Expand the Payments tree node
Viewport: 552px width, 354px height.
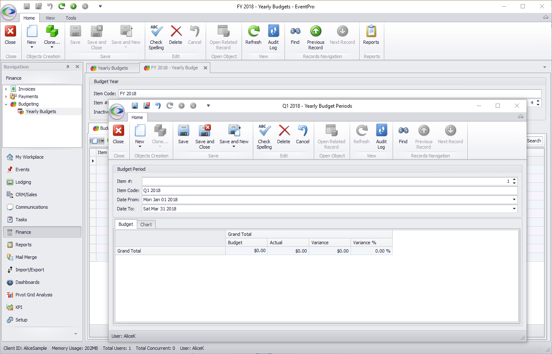pos(6,96)
